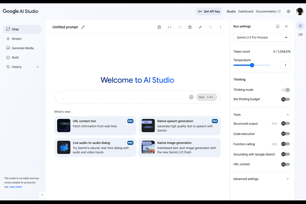Open Generate Media in the sidebar

22,48
